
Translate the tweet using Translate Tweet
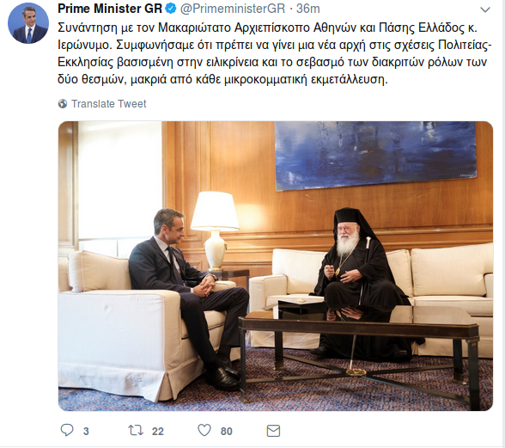[109, 104]
